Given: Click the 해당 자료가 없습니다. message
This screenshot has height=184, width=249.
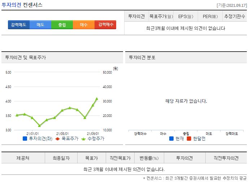Looking at the screenshot, I should point(186,101).
